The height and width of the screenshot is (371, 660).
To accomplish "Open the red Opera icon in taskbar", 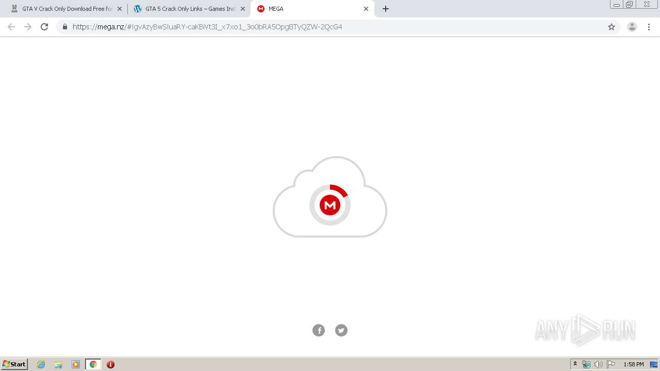I will [110, 364].
